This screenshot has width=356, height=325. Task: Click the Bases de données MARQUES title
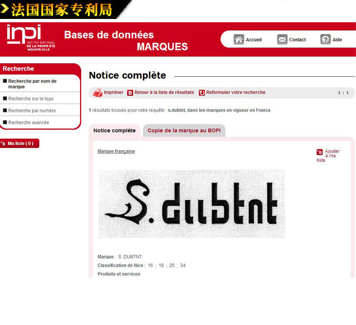126,41
